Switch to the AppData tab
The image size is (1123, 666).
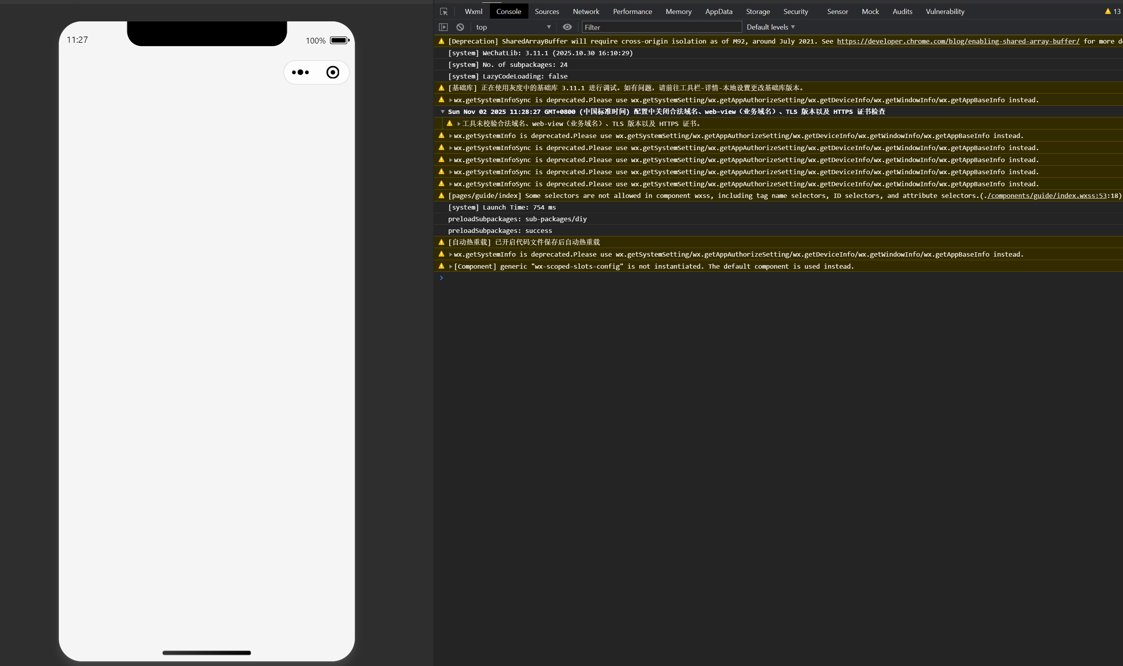point(718,12)
